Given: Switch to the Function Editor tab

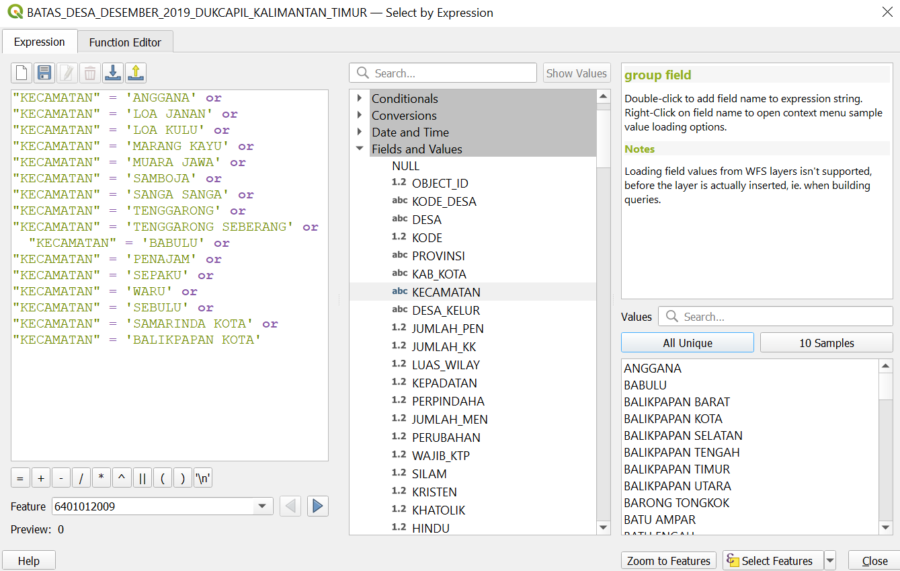Looking at the screenshot, I should click(x=125, y=42).
